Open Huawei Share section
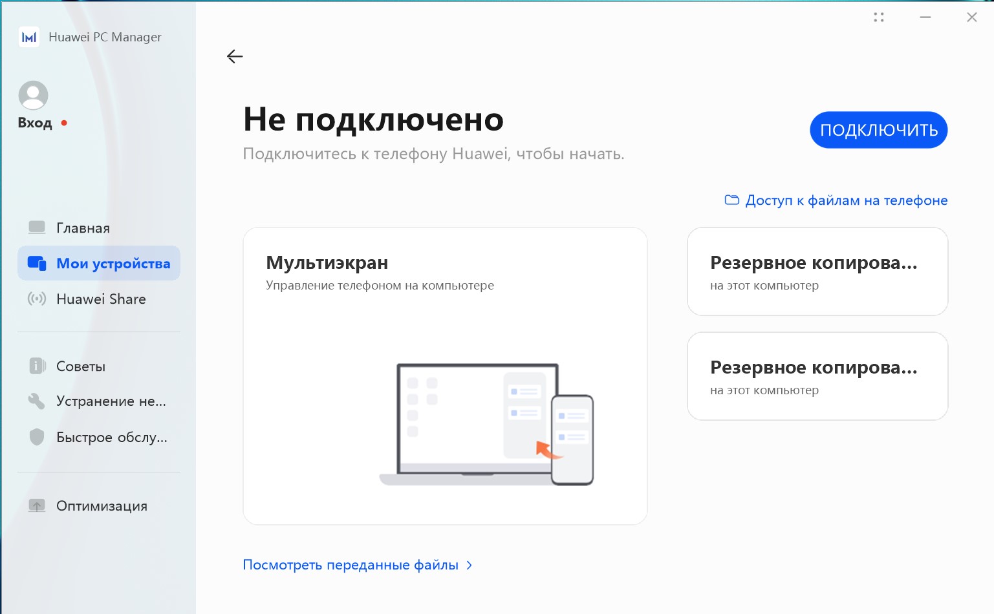 pyautogui.click(x=99, y=299)
